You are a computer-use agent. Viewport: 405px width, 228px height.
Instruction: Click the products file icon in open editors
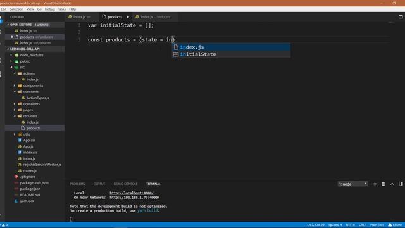pyautogui.click(x=16, y=37)
